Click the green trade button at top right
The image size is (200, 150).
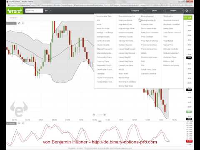188,17
